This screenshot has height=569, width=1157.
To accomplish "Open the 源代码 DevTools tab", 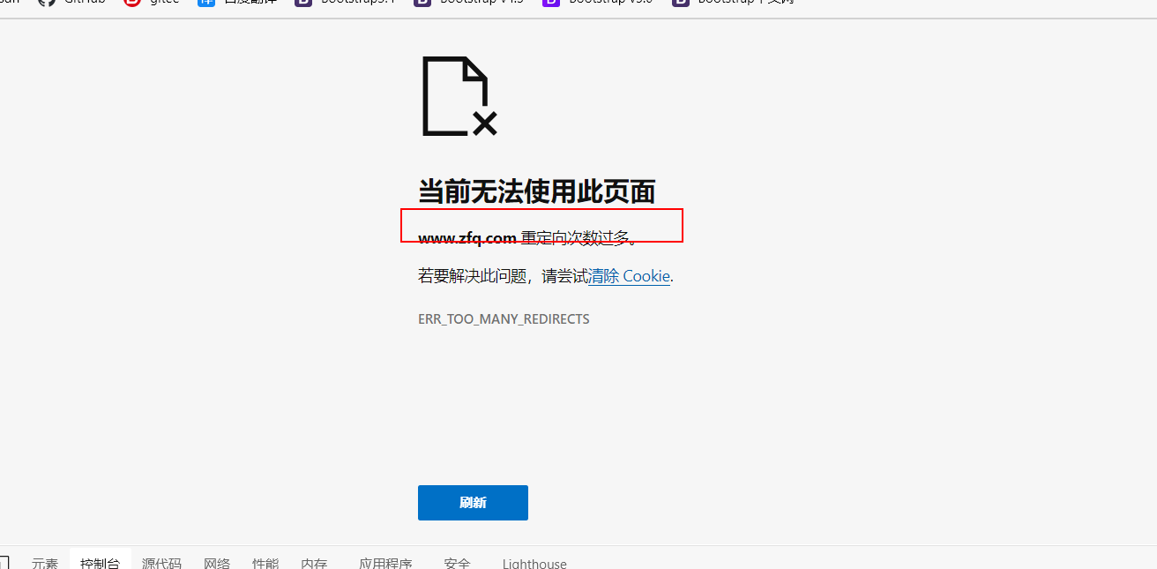I will click(x=161, y=563).
